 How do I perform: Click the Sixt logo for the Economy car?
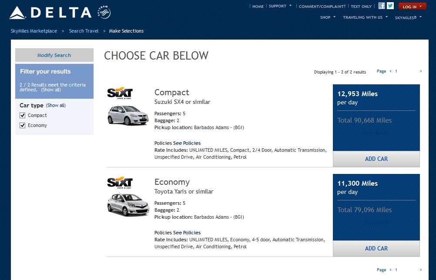coord(120,183)
